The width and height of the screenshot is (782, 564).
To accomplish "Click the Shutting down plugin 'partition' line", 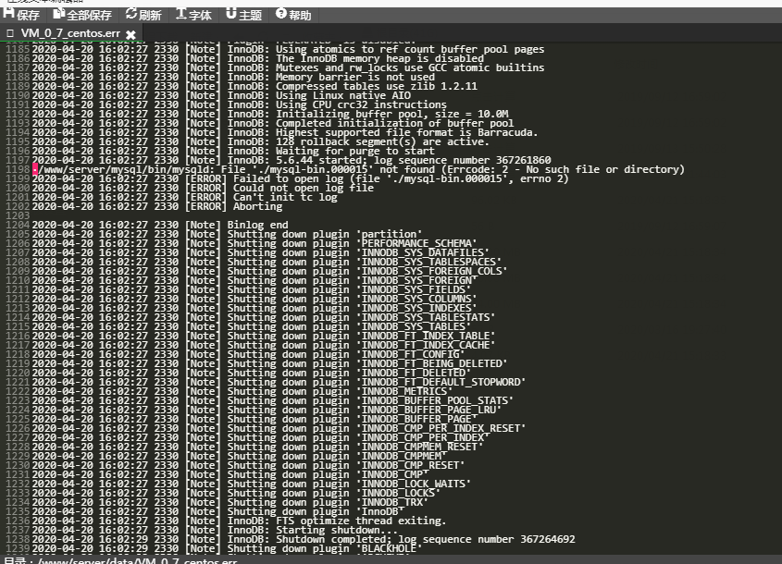I will pyautogui.click(x=227, y=234).
